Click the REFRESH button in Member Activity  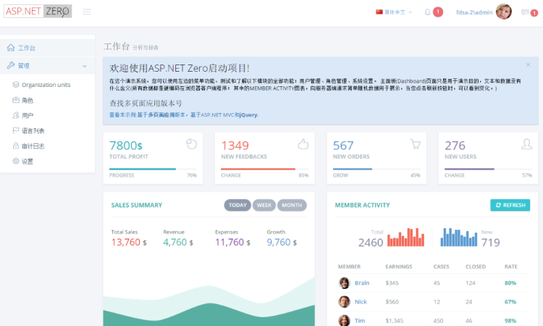(x=510, y=205)
